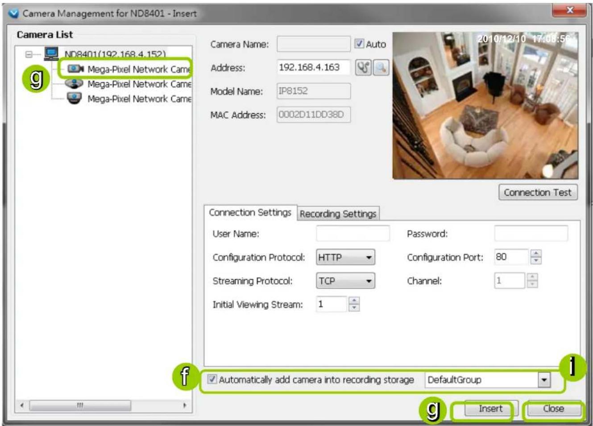
Task: Open the DefaultGroup storage dropdown
Action: [x=544, y=380]
